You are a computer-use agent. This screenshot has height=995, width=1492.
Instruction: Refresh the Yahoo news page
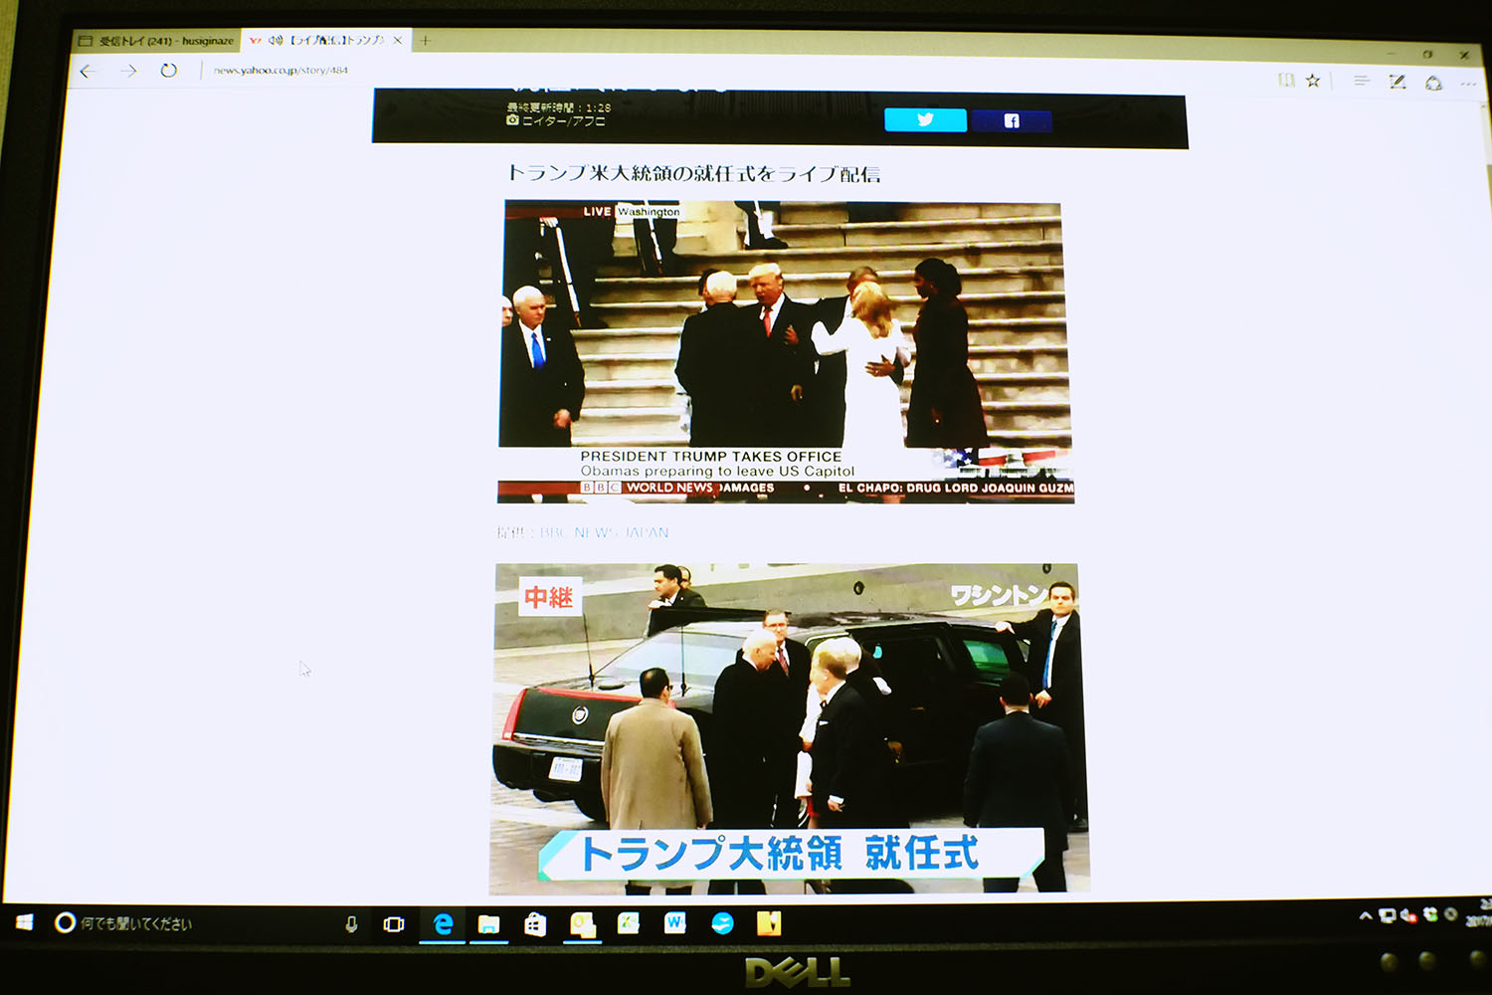pyautogui.click(x=169, y=71)
